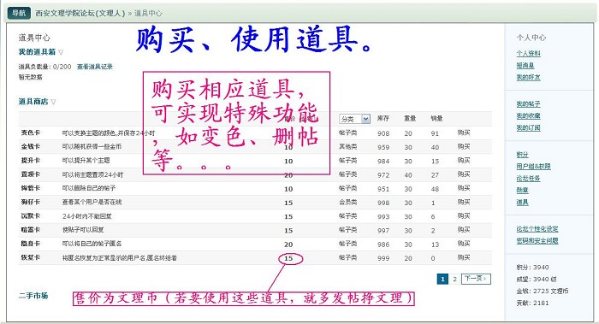Buy the 置顶卡 item
This screenshot has height=324, width=599.
pyautogui.click(x=464, y=174)
